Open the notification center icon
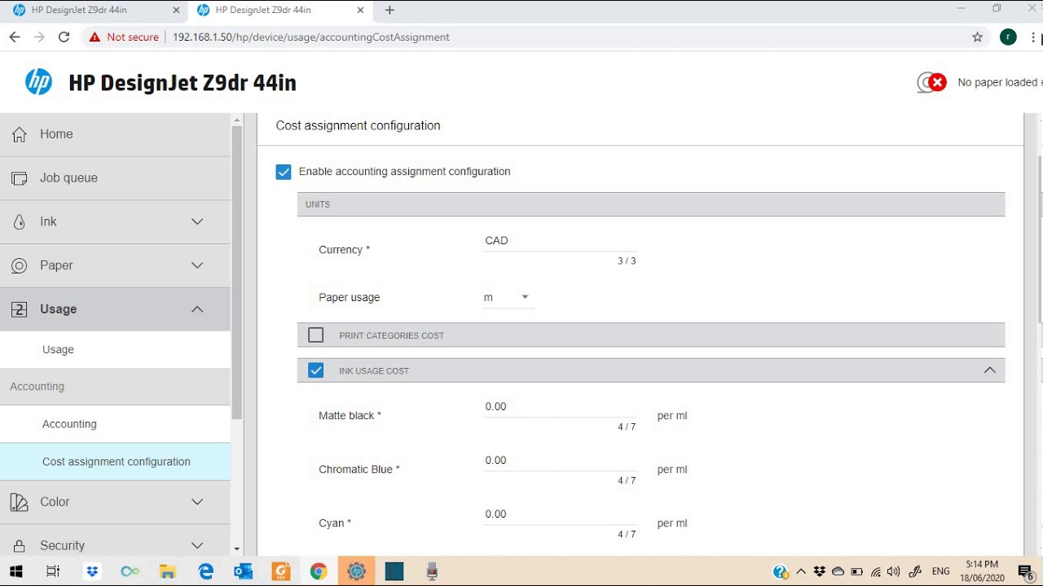1043x586 pixels. pos(1026,571)
